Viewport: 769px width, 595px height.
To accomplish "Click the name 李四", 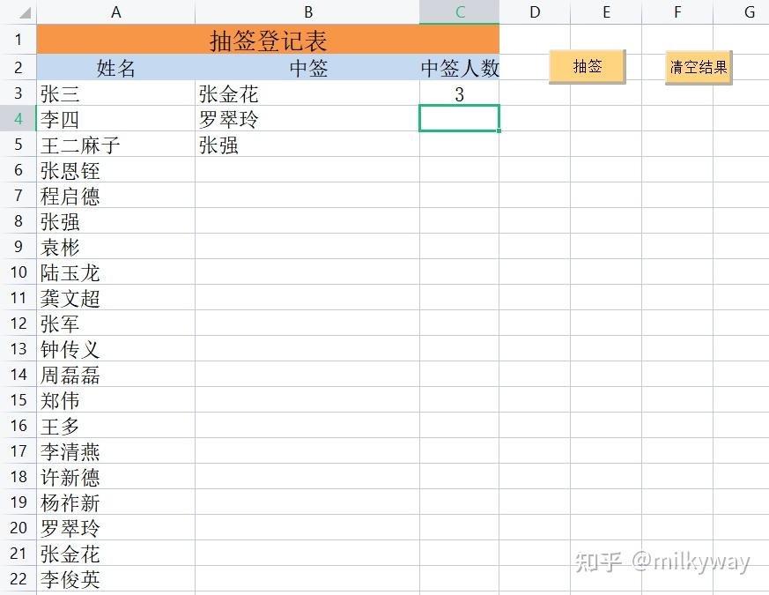I will (60, 119).
